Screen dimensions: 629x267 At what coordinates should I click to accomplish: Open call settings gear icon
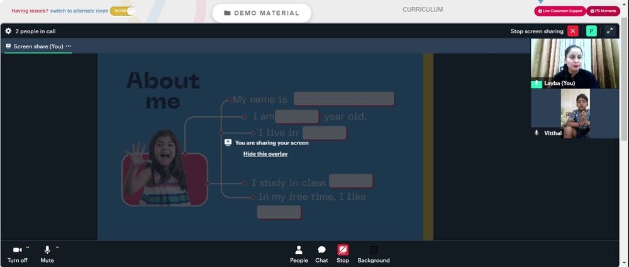(x=8, y=31)
